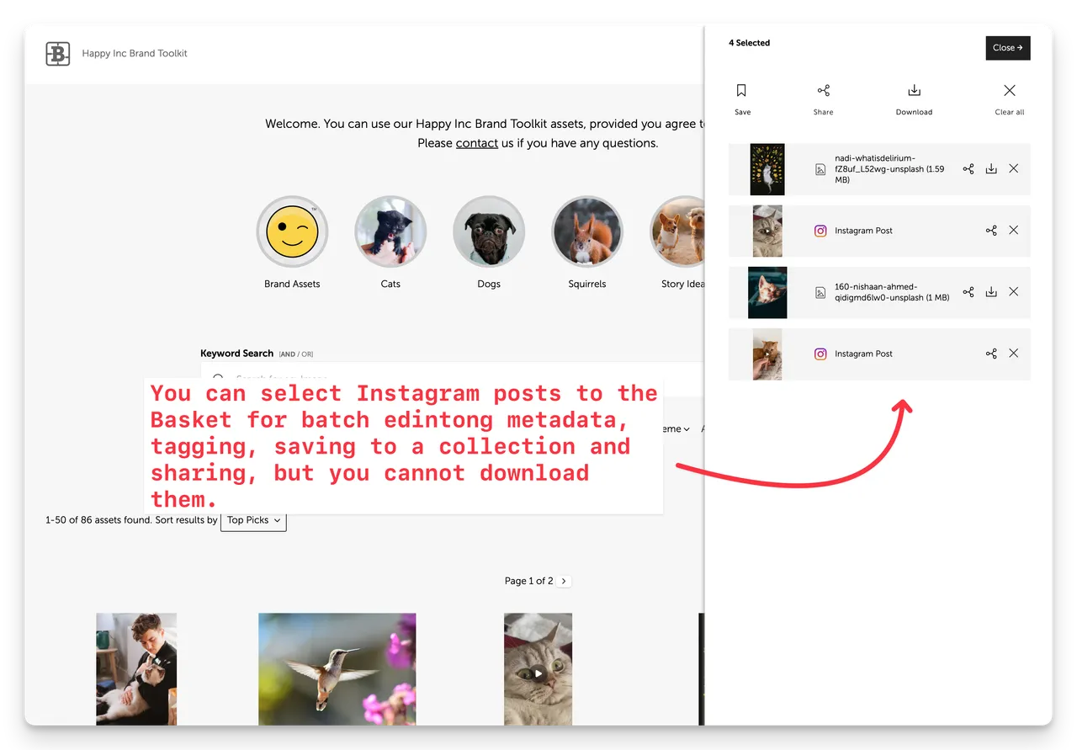
Task: Download all selected basket assets
Action: (914, 91)
